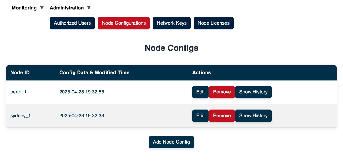The height and width of the screenshot is (163, 343).
Task: Select the perth_1 node ID cell
Action: (18, 92)
